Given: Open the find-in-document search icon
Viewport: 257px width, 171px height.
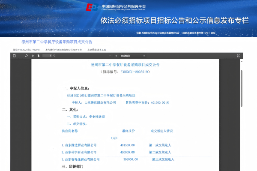Looking at the screenshot, I should tap(27, 56).
